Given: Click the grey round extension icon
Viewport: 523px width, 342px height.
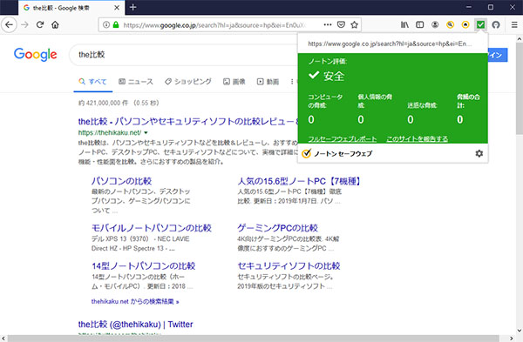Looking at the screenshot, I should pos(496,24).
